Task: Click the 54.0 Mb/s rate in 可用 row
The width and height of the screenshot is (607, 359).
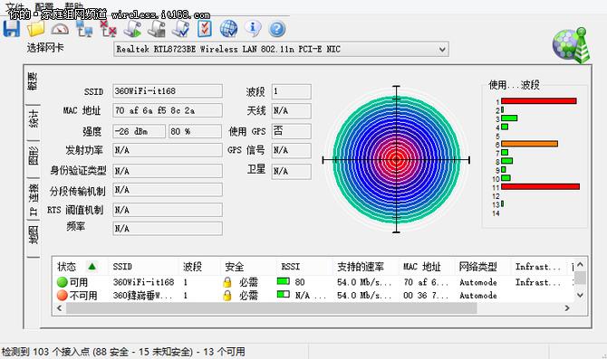Action: (x=364, y=282)
